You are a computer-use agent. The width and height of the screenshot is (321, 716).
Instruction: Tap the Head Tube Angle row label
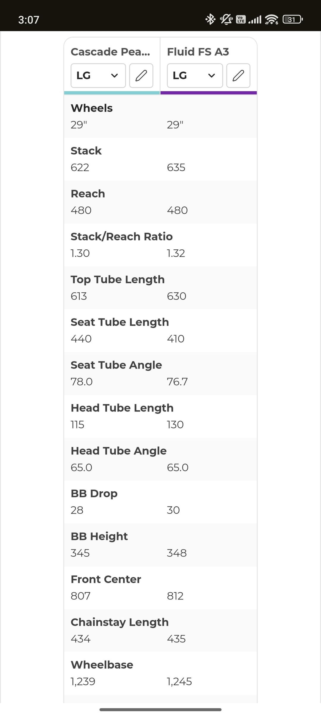[x=119, y=451]
